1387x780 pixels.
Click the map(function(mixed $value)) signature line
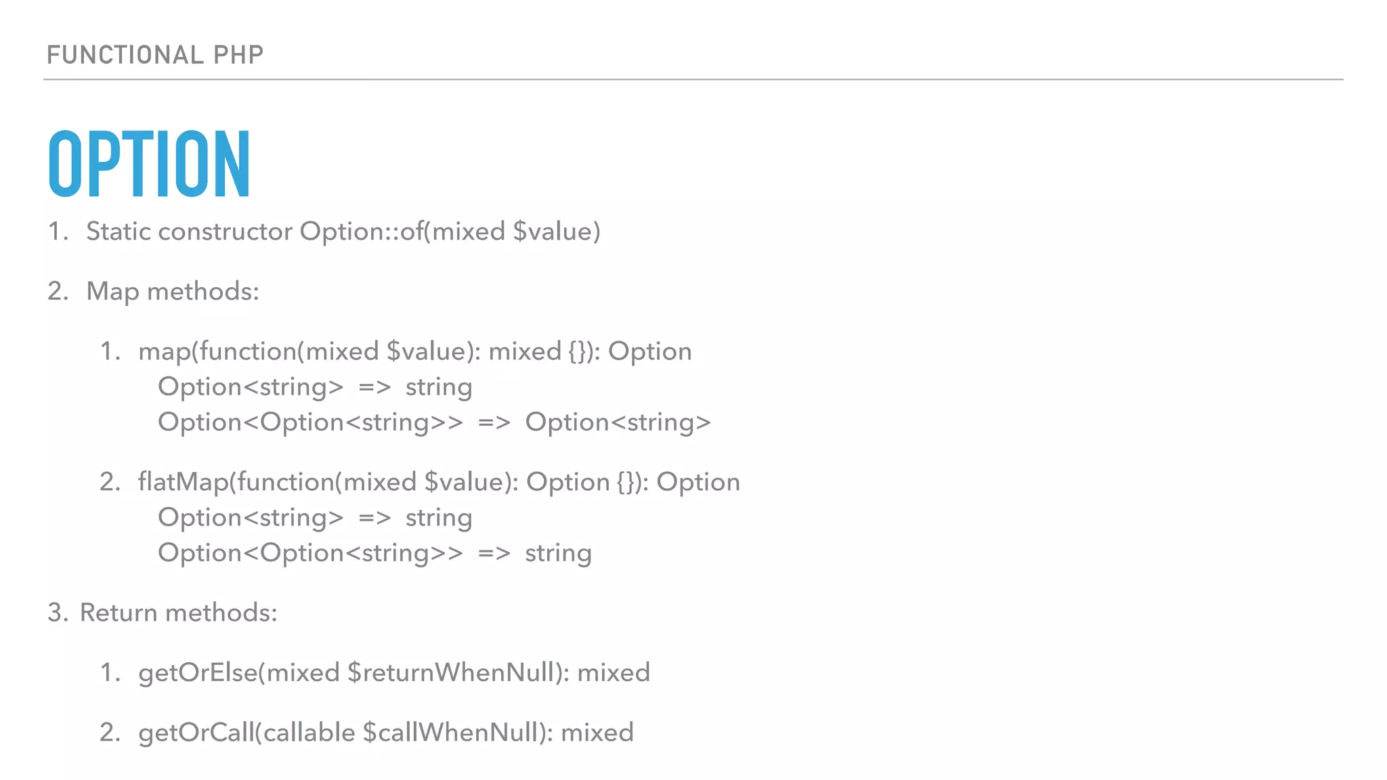(x=414, y=351)
